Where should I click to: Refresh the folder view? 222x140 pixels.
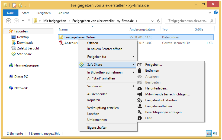coord(158,21)
